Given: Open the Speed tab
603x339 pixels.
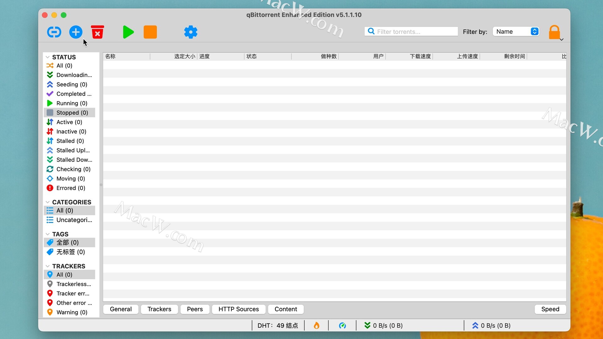Looking at the screenshot, I should [x=550, y=309].
